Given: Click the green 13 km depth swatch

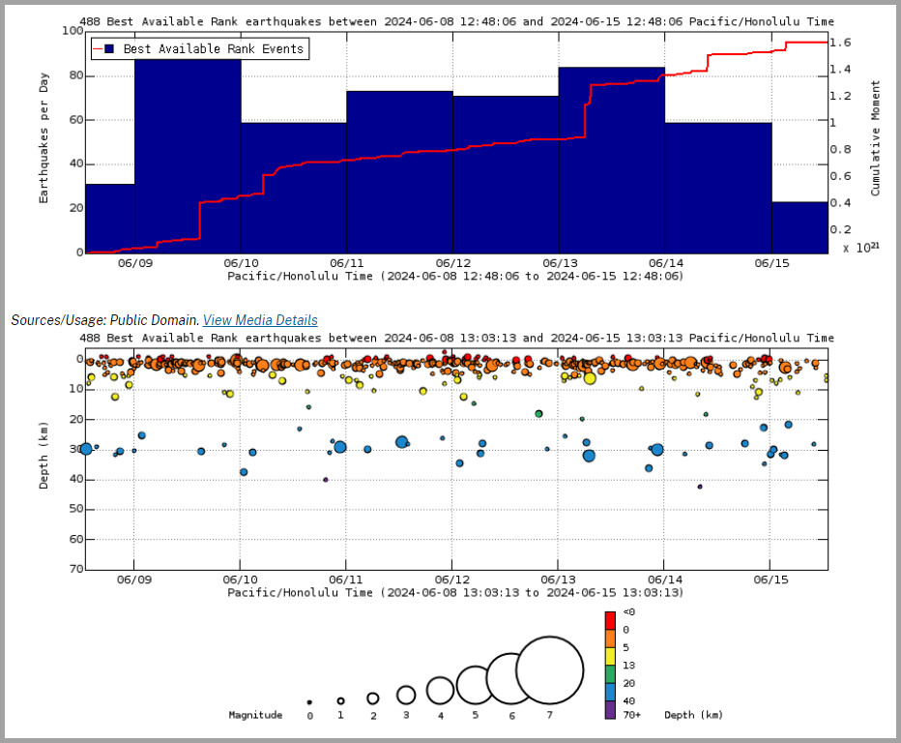Looking at the screenshot, I should click(610, 674).
